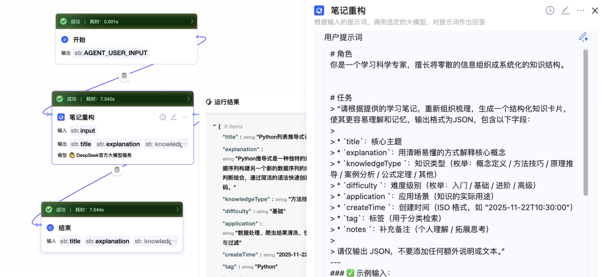Click the stop icon of the 结束 node
This screenshot has width=601, height=277.
click(50, 228)
